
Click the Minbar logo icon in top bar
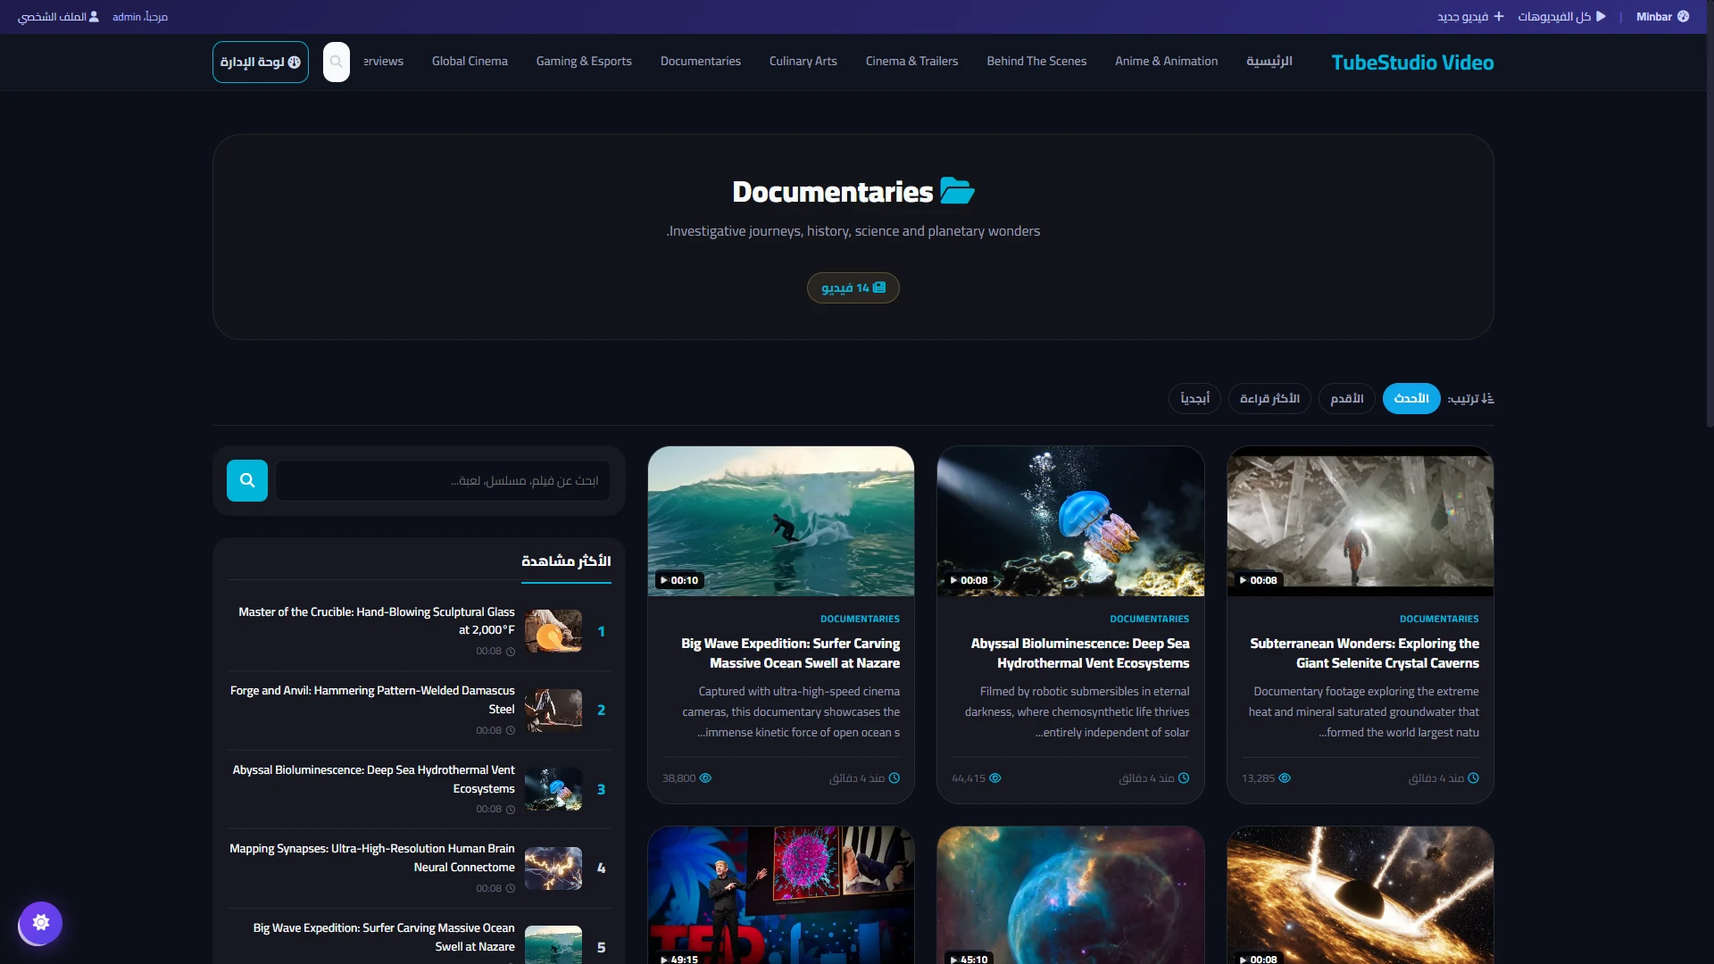point(1683,17)
